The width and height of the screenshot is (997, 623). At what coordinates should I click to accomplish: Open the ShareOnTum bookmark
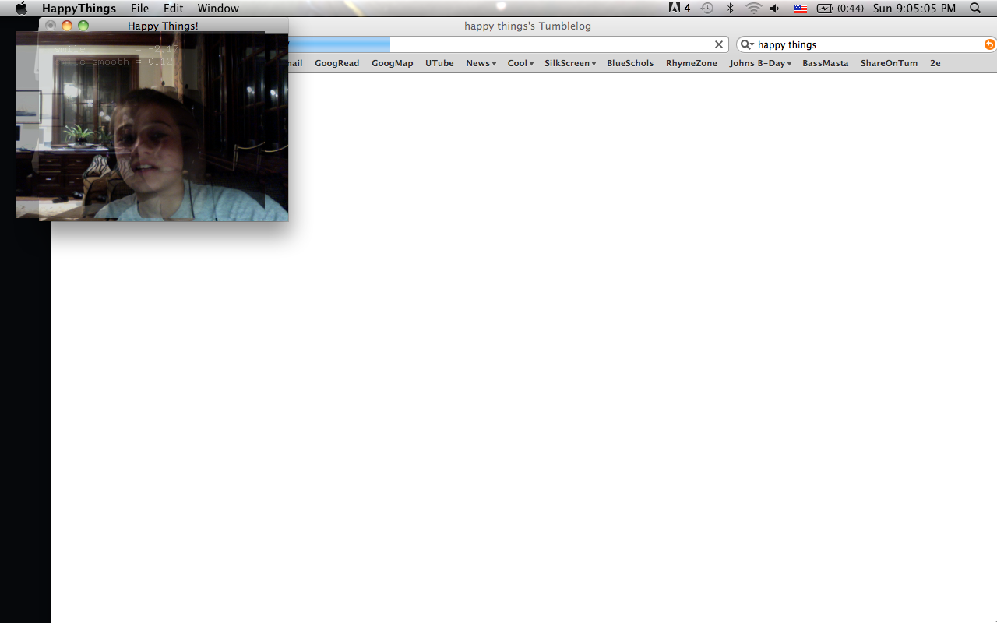click(x=889, y=63)
